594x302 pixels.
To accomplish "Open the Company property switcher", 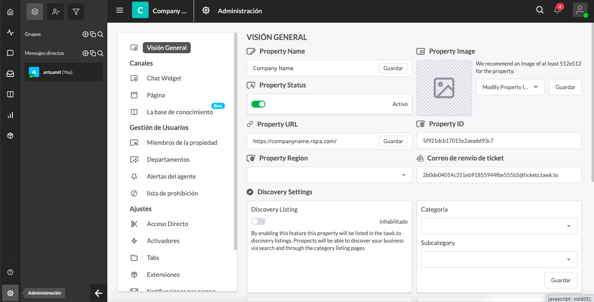I will pyautogui.click(x=169, y=11).
